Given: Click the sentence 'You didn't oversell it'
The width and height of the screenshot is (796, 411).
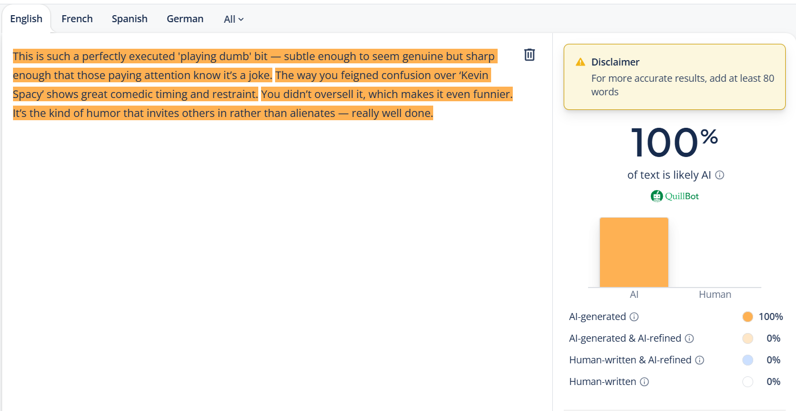Looking at the screenshot, I should (387, 94).
